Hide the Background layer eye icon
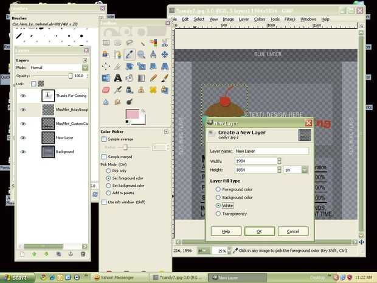The height and width of the screenshot is (283, 377). point(23,152)
